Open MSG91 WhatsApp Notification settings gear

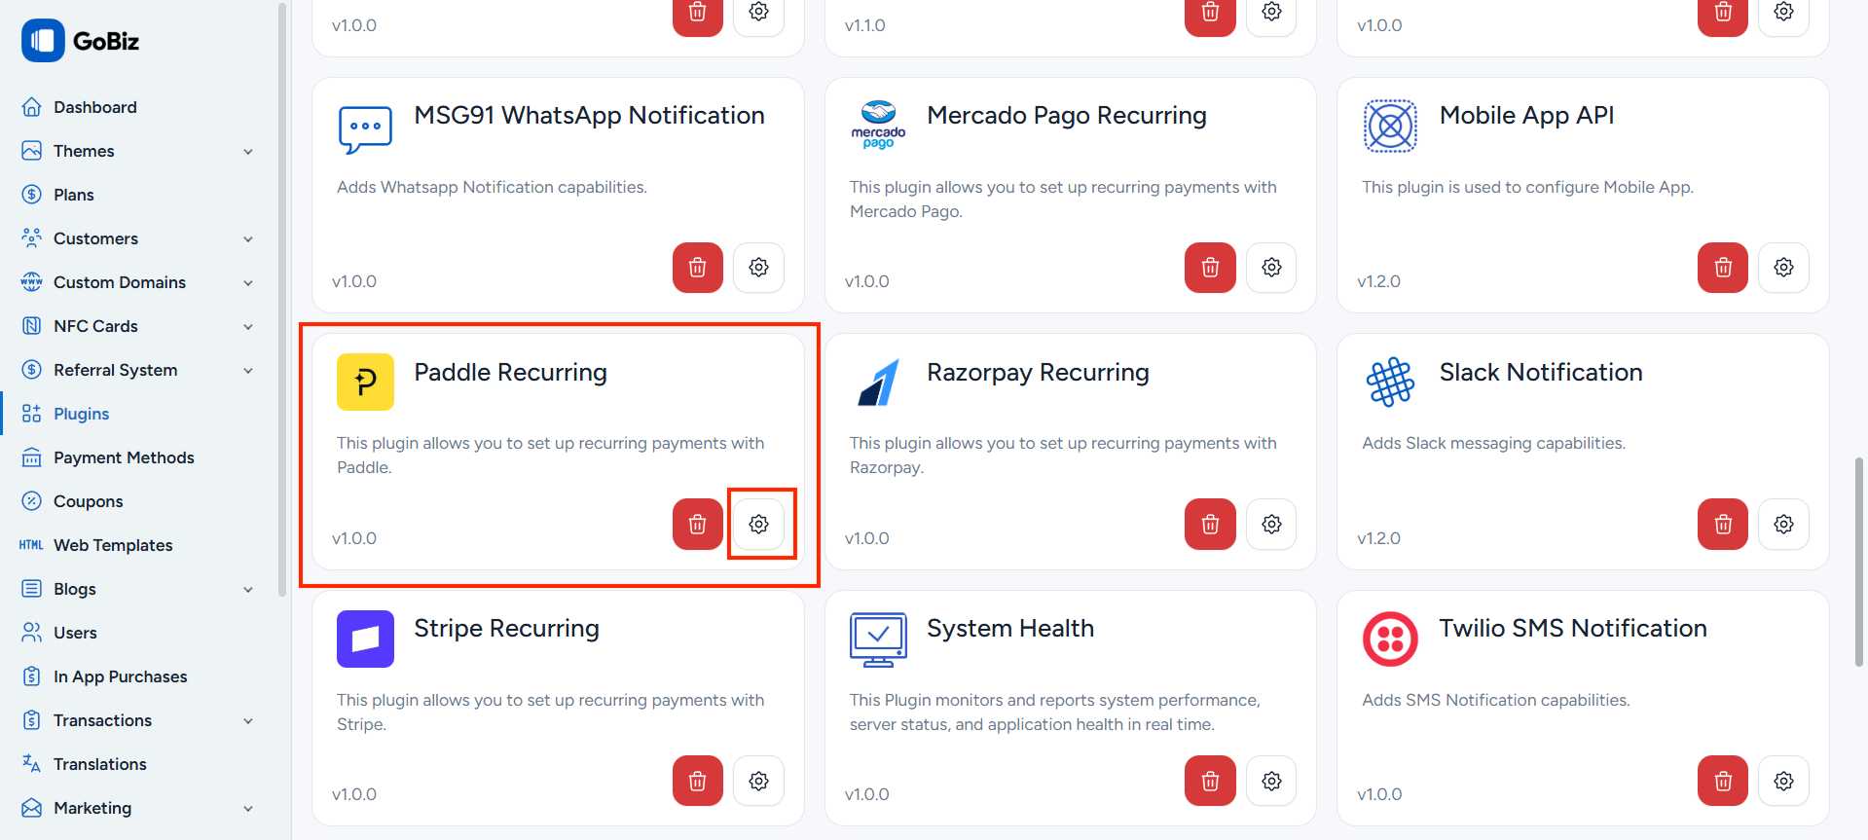759,268
